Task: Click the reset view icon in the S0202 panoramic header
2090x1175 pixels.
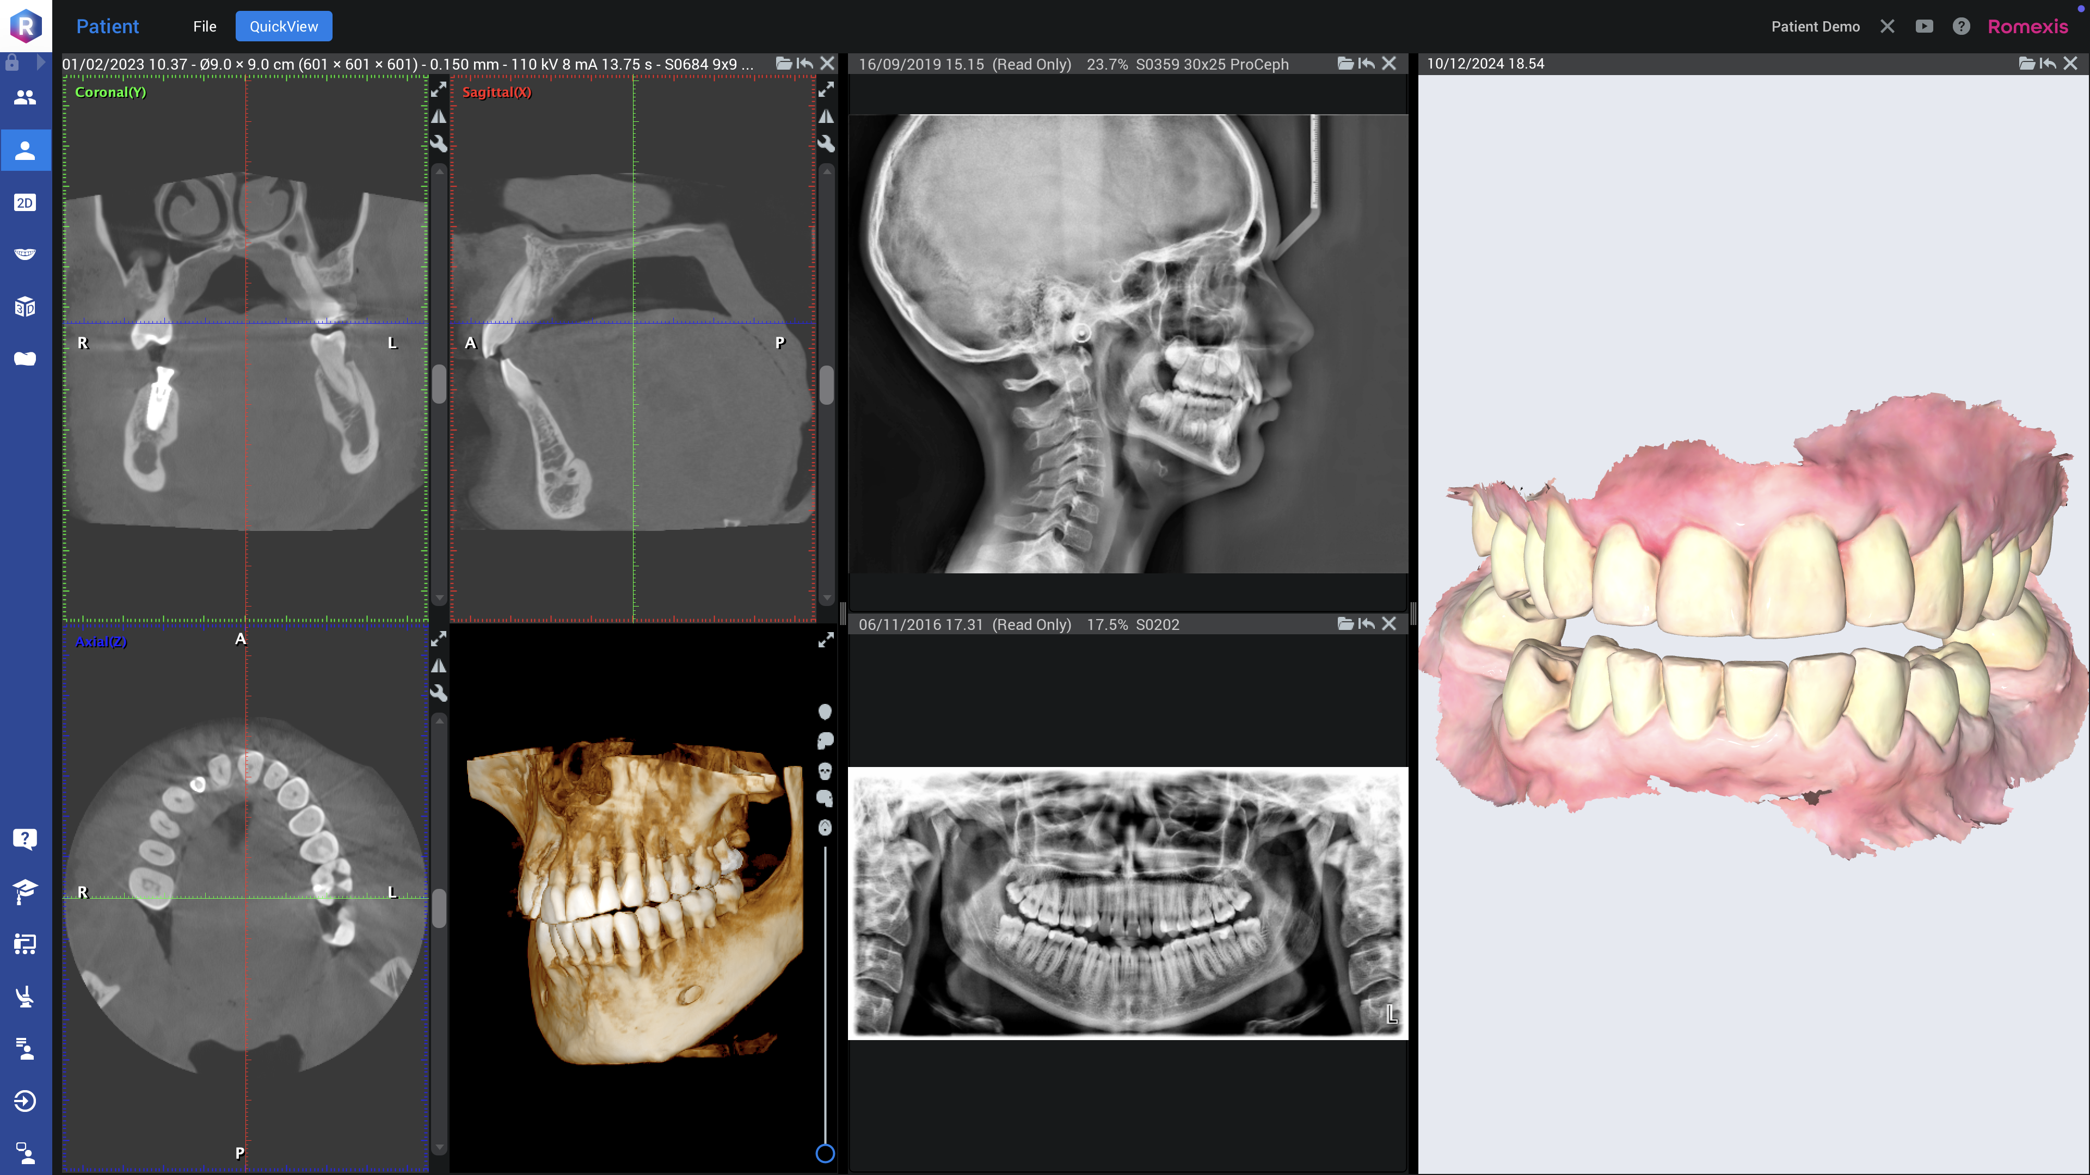Action: click(x=1367, y=623)
